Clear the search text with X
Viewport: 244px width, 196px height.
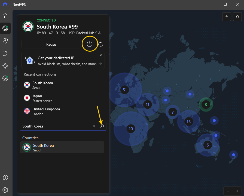click(x=94, y=126)
